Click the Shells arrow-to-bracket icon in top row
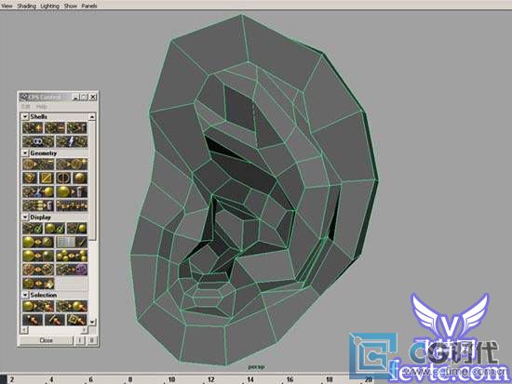The width and height of the screenshot is (512, 384). click(76, 128)
